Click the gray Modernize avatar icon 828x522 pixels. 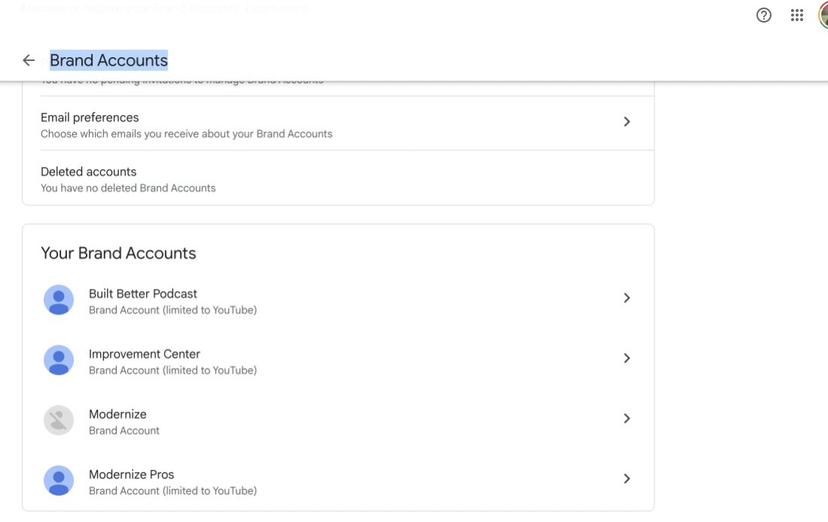coord(59,420)
